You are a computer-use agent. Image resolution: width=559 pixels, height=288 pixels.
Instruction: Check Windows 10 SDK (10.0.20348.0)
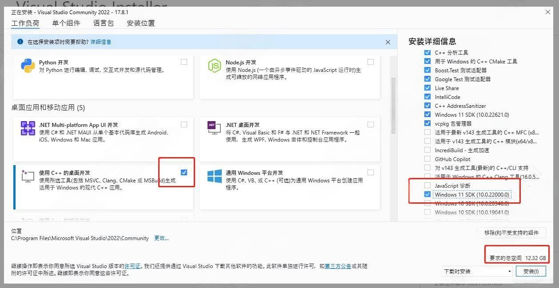point(427,203)
